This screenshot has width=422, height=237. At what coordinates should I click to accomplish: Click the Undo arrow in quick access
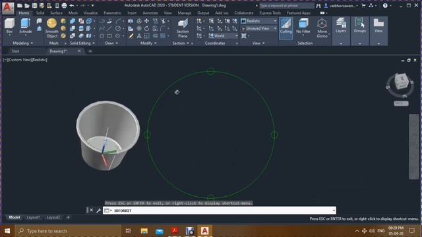click(x=72, y=5)
